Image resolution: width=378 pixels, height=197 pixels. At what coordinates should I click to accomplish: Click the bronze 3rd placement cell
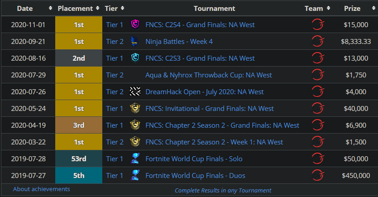[79, 125]
